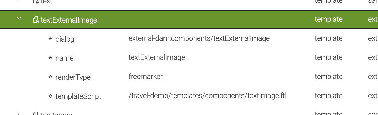This screenshot has width=378, height=115.
Task: Click the textImage node icon at bottom
Action: click(36, 114)
